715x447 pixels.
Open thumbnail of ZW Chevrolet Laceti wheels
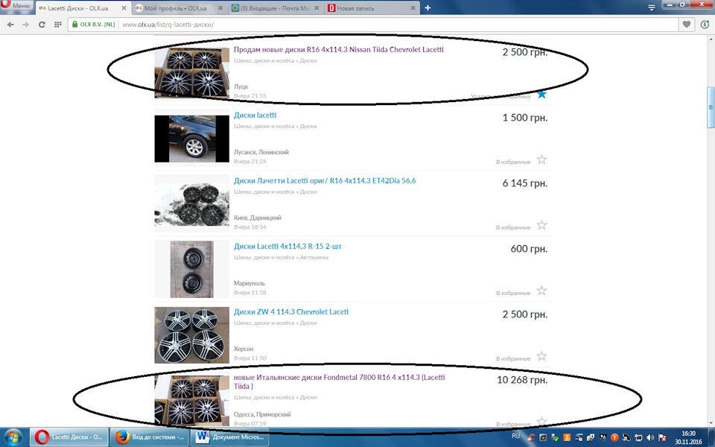[192, 335]
